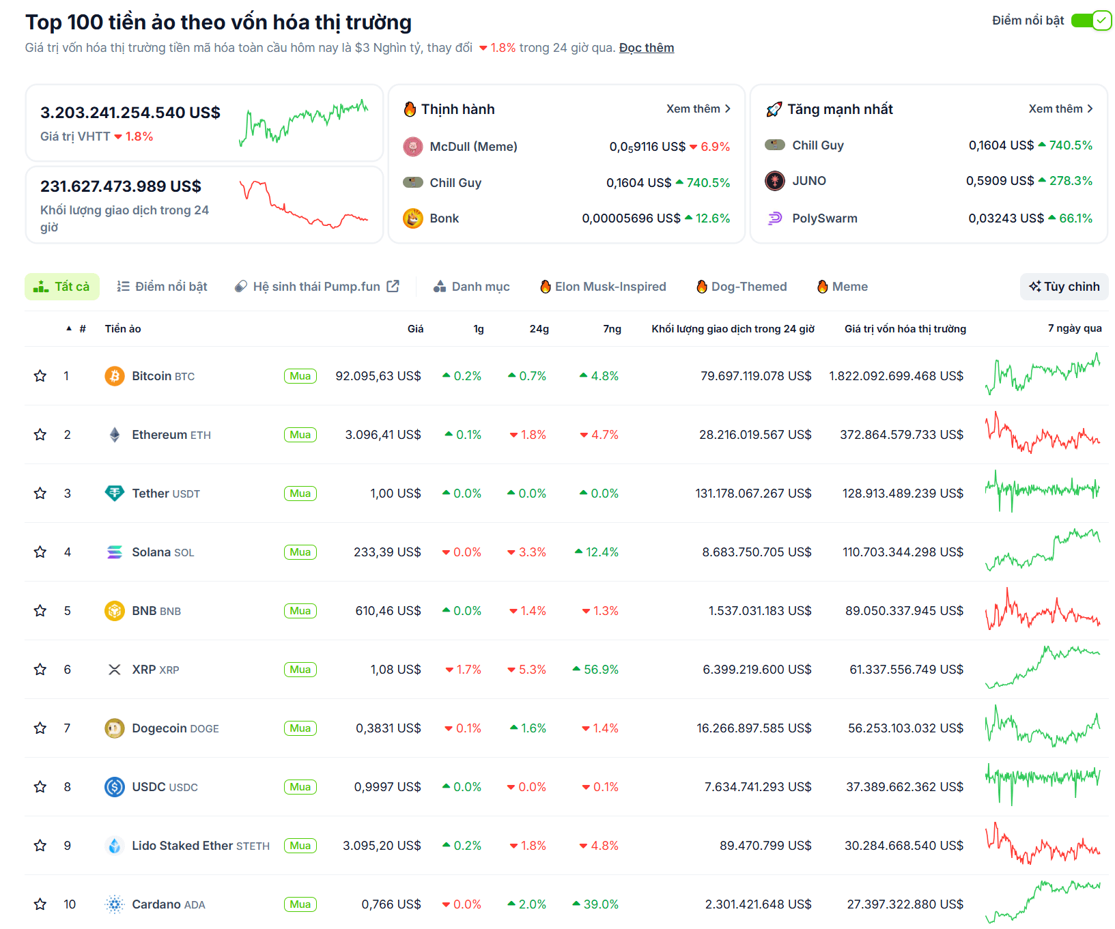
Task: Click Mua button for Bitcoin
Action: [x=300, y=376]
